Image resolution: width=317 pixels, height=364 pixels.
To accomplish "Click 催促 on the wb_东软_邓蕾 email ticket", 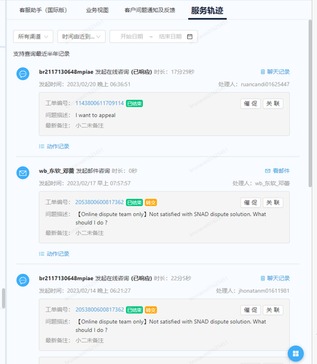I will (x=251, y=202).
